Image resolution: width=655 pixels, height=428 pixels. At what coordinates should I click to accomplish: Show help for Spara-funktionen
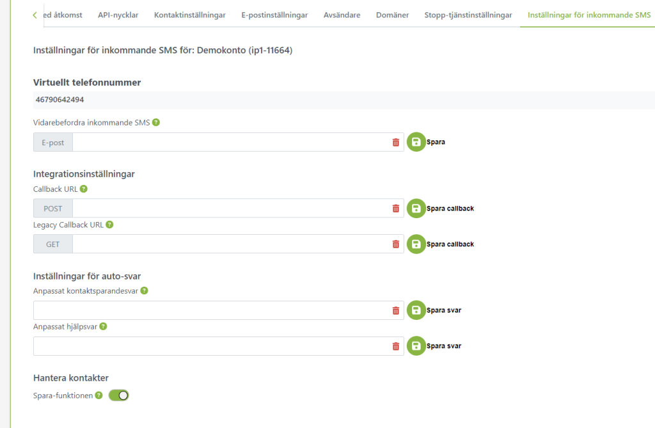point(99,395)
